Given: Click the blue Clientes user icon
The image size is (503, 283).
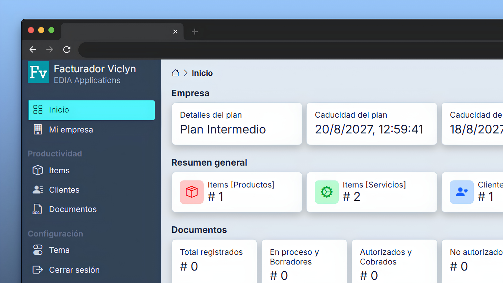Looking at the screenshot, I should tap(461, 192).
